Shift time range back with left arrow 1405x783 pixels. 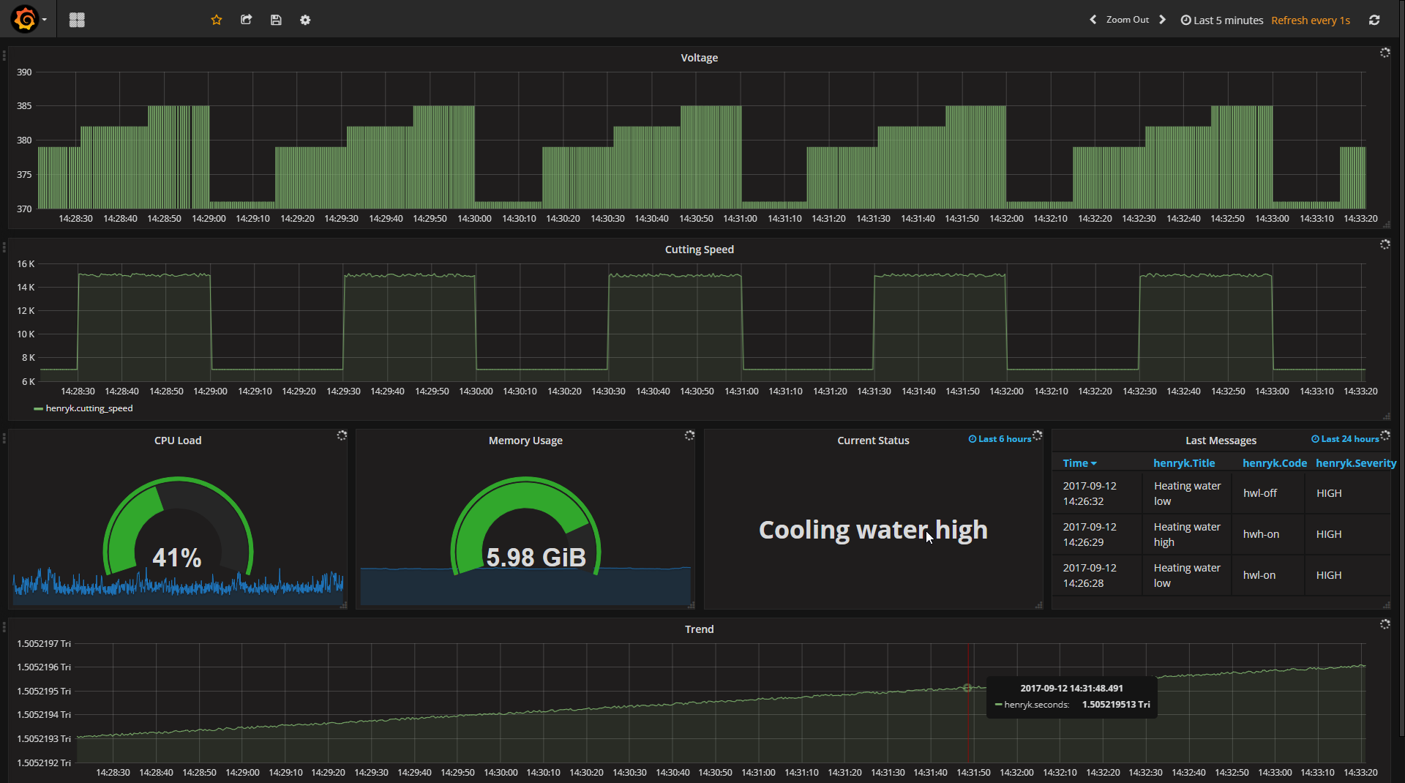click(x=1093, y=20)
